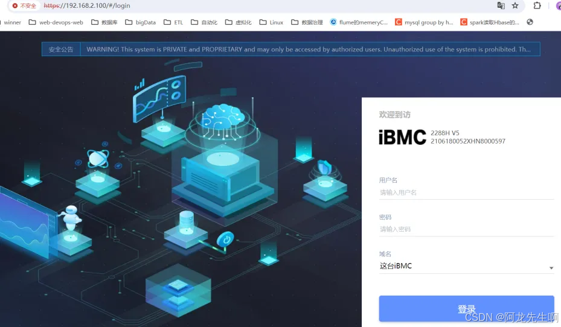Click the WARNING security notice text
Viewport: 561px width, 327px height.
point(309,49)
